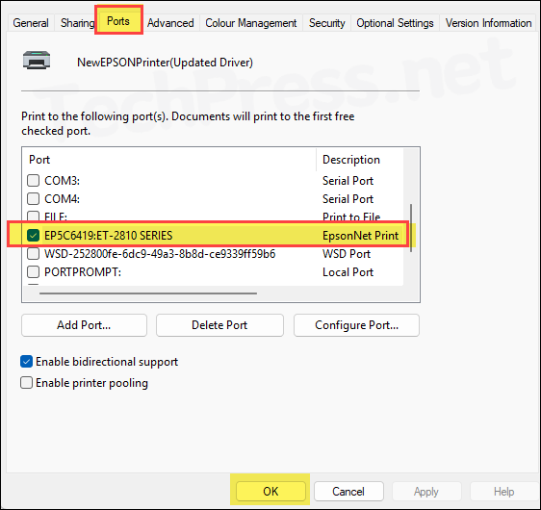Enable printer pooling checkbox
This screenshot has width=541, height=510.
(27, 383)
